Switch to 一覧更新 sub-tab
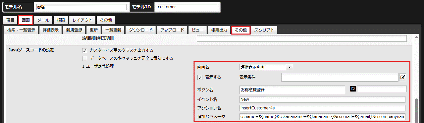Viewport: 424px width, 123px height. [x=113, y=30]
